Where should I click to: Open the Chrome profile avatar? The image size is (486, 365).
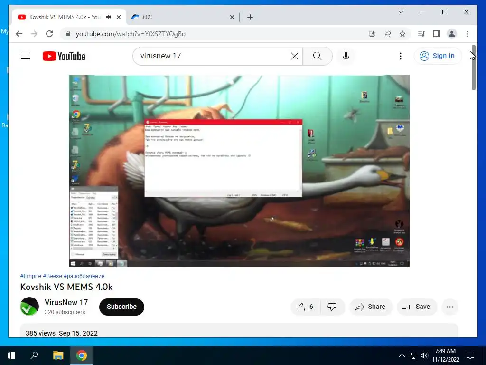452,34
